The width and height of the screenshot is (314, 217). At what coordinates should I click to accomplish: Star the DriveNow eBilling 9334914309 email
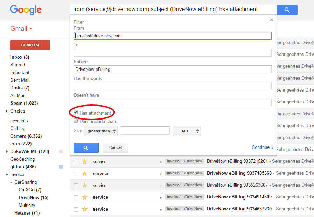coord(85,197)
